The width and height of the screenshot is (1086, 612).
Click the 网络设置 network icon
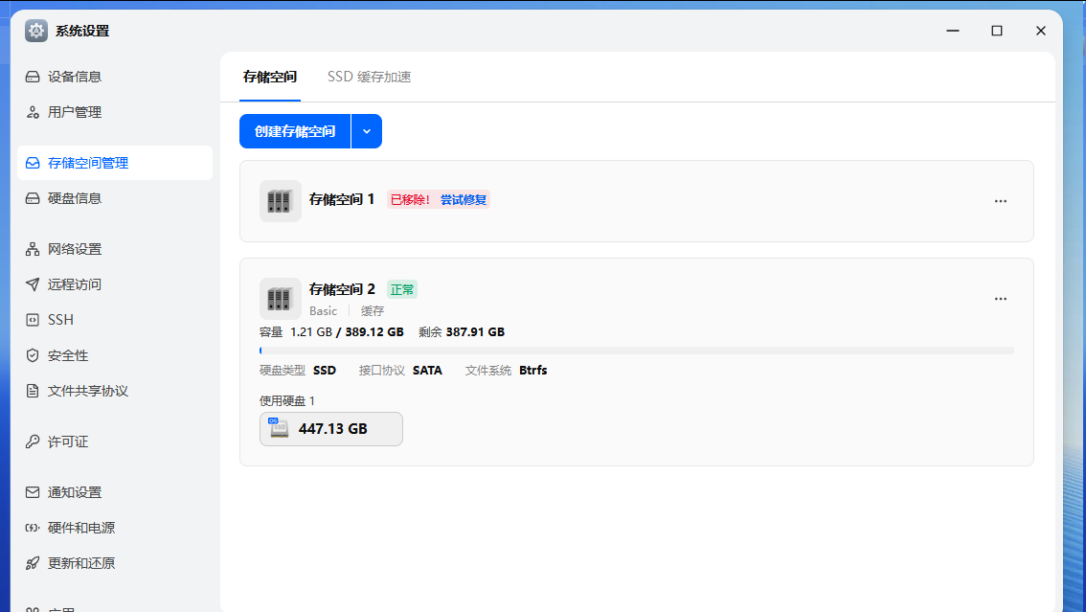click(x=33, y=249)
